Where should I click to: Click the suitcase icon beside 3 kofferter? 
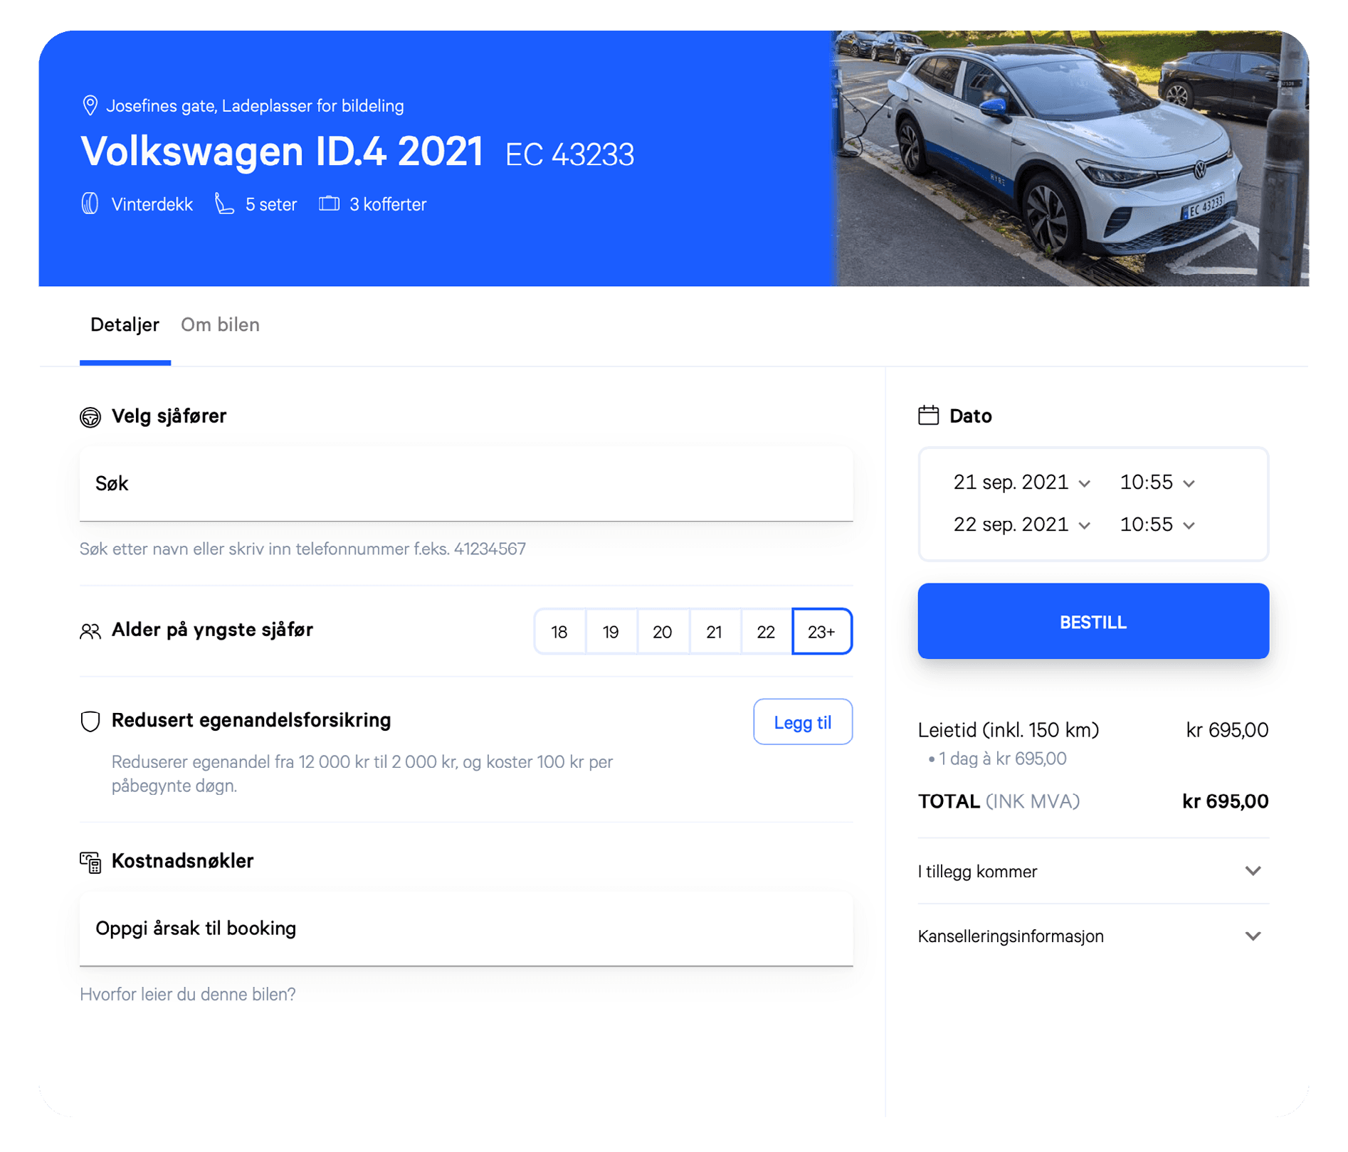[x=329, y=204]
